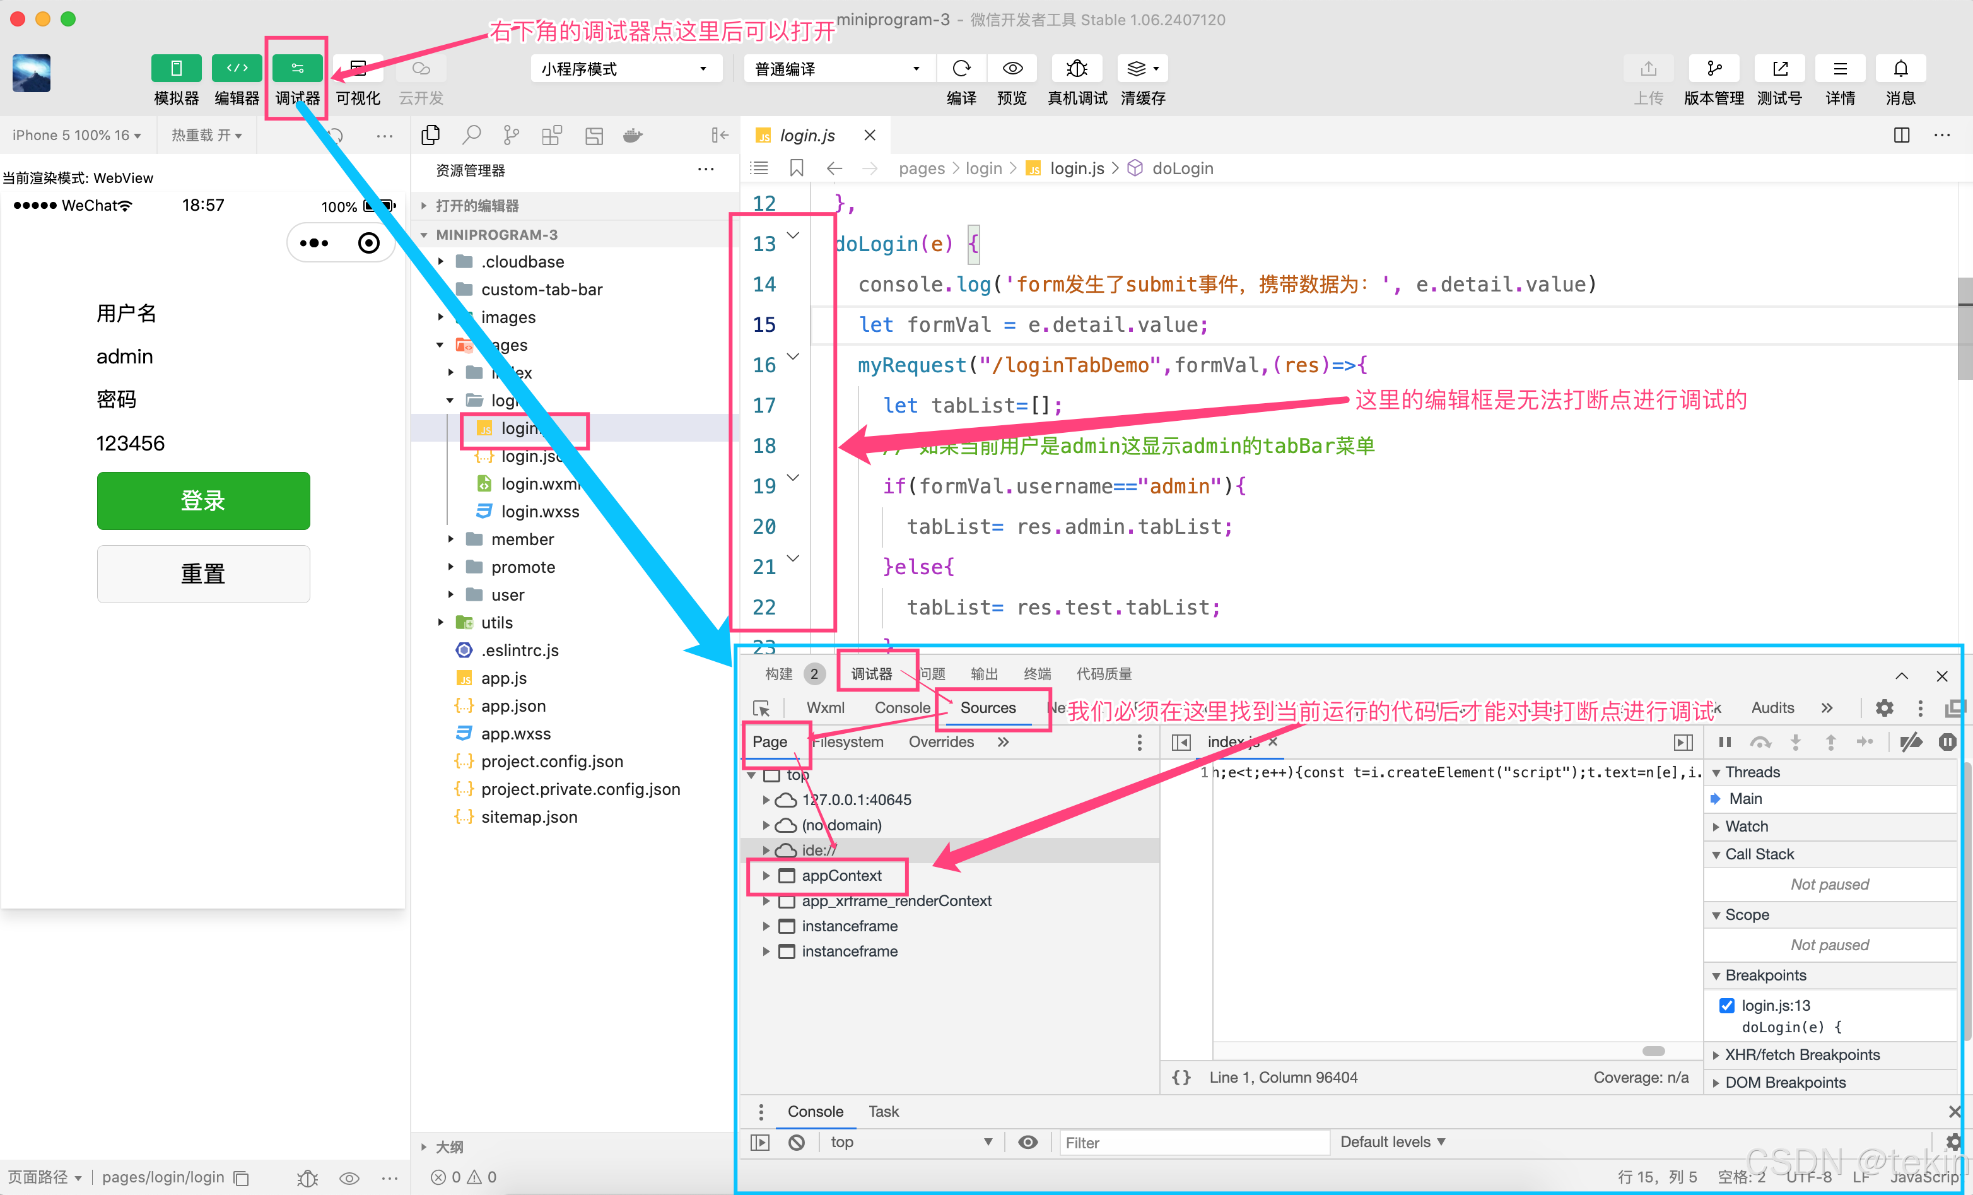Select the Wxml devtools tab
The width and height of the screenshot is (1973, 1195).
point(826,707)
